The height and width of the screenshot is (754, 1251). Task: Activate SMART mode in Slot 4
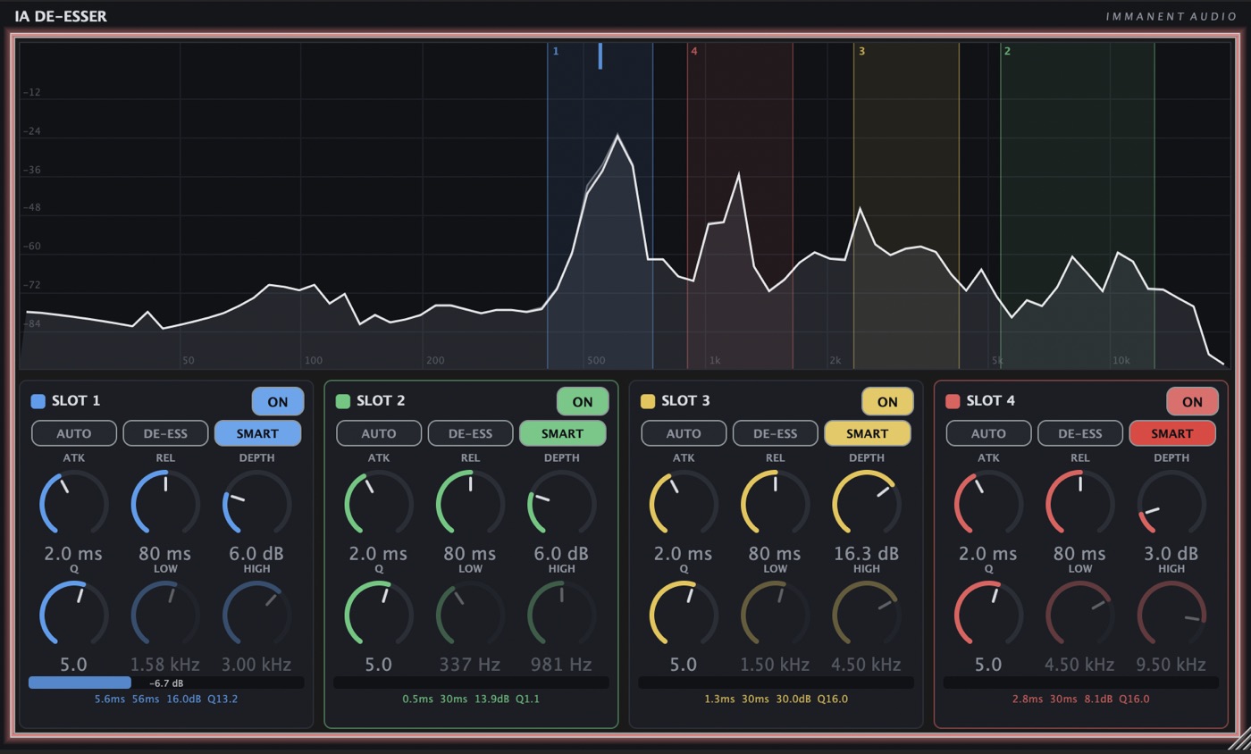tap(1171, 433)
